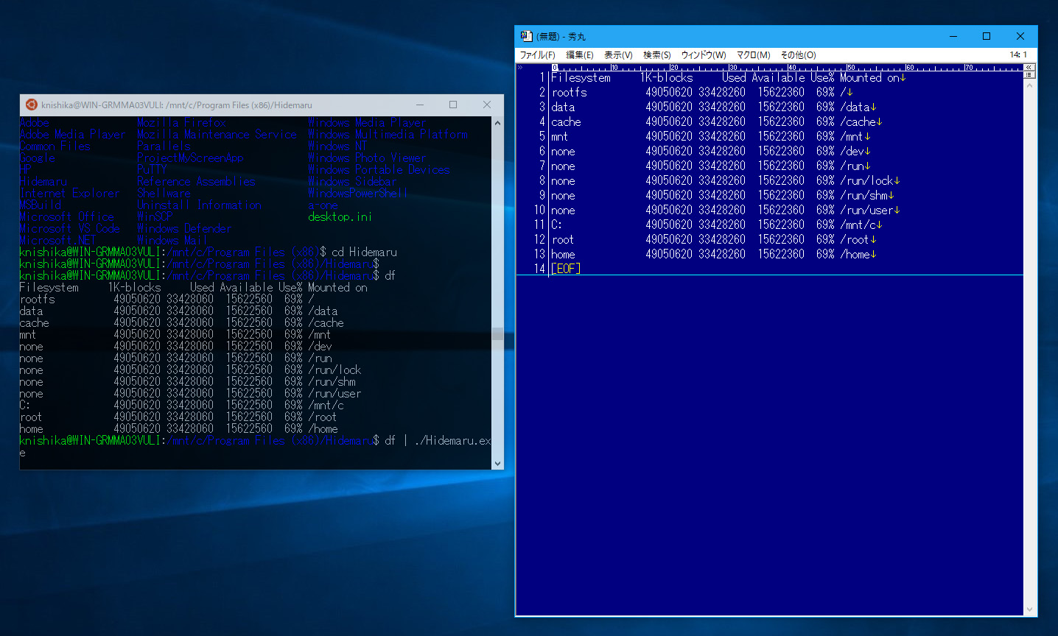
Task: Click terminal scrollbar up arrow
Action: [x=498, y=123]
